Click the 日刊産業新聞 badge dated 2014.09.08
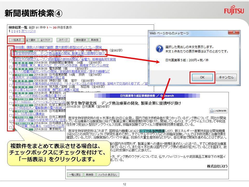 pyautogui.click(x=23, y=75)
